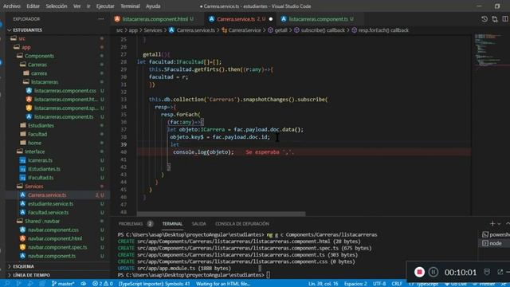Open errors and warnings count in status bar
This screenshot has width=510, height=287.
click(x=103, y=284)
